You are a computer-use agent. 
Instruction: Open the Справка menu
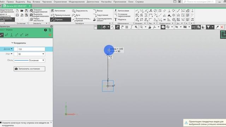pyautogui.click(x=139, y=2)
